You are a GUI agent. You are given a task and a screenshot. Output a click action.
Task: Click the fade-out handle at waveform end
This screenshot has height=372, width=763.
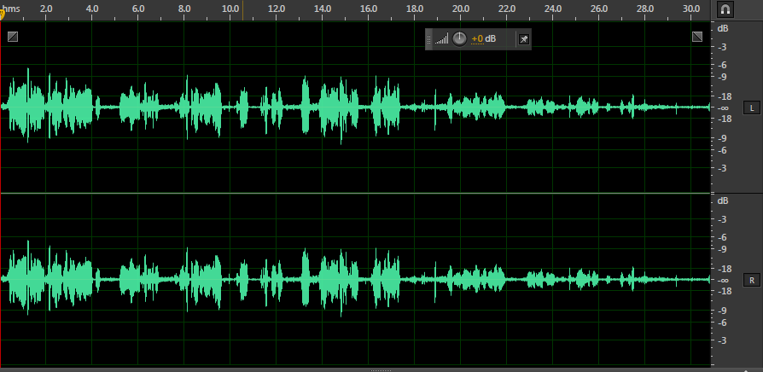pos(697,37)
